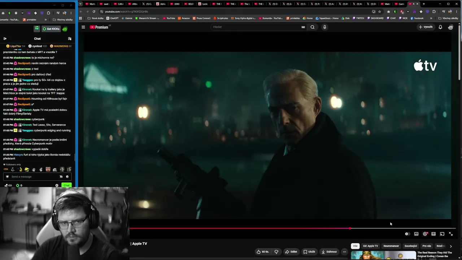
Task: Open YouTube notifications bell
Action: click(440, 27)
